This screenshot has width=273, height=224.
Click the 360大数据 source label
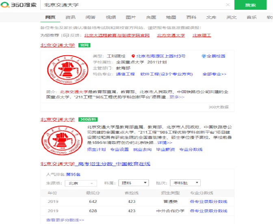(219, 107)
